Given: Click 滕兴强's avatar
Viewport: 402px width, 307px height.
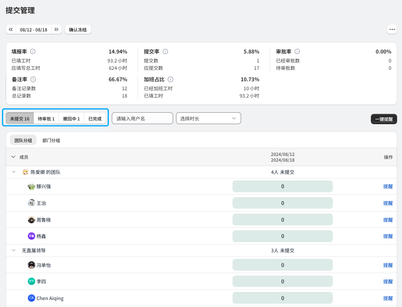Looking at the screenshot, I should (31, 187).
